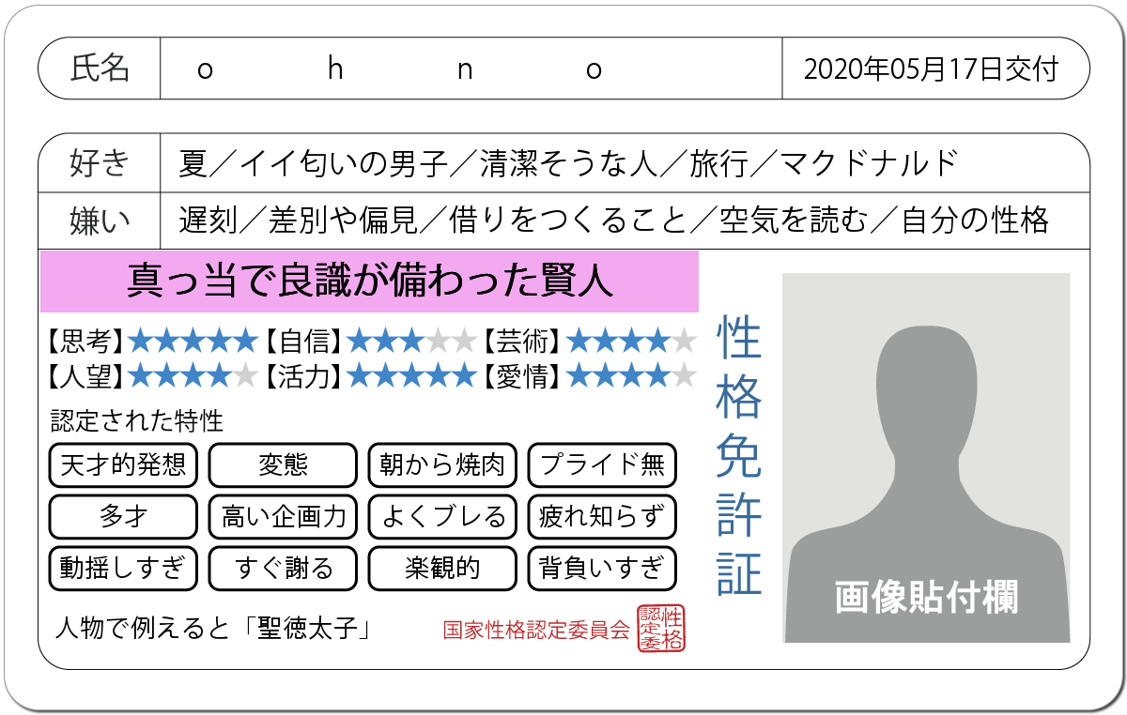Select the 背負いすぎ trait badge

[x=602, y=569]
